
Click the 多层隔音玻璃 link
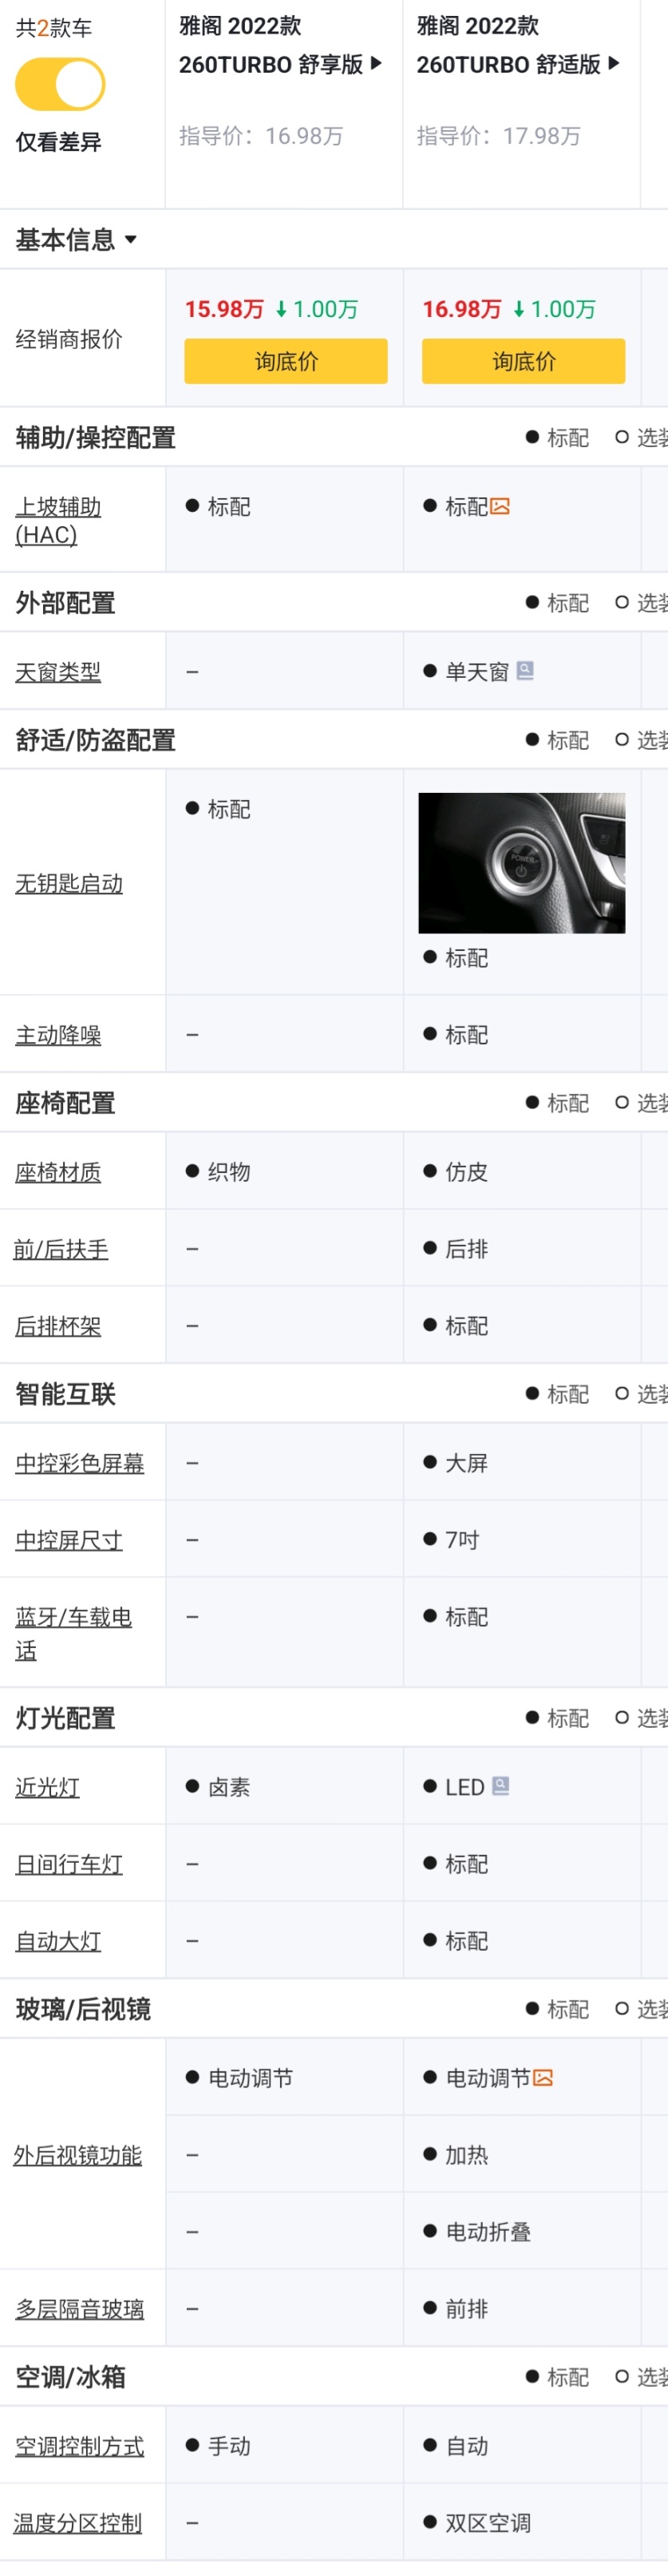[x=79, y=2309]
